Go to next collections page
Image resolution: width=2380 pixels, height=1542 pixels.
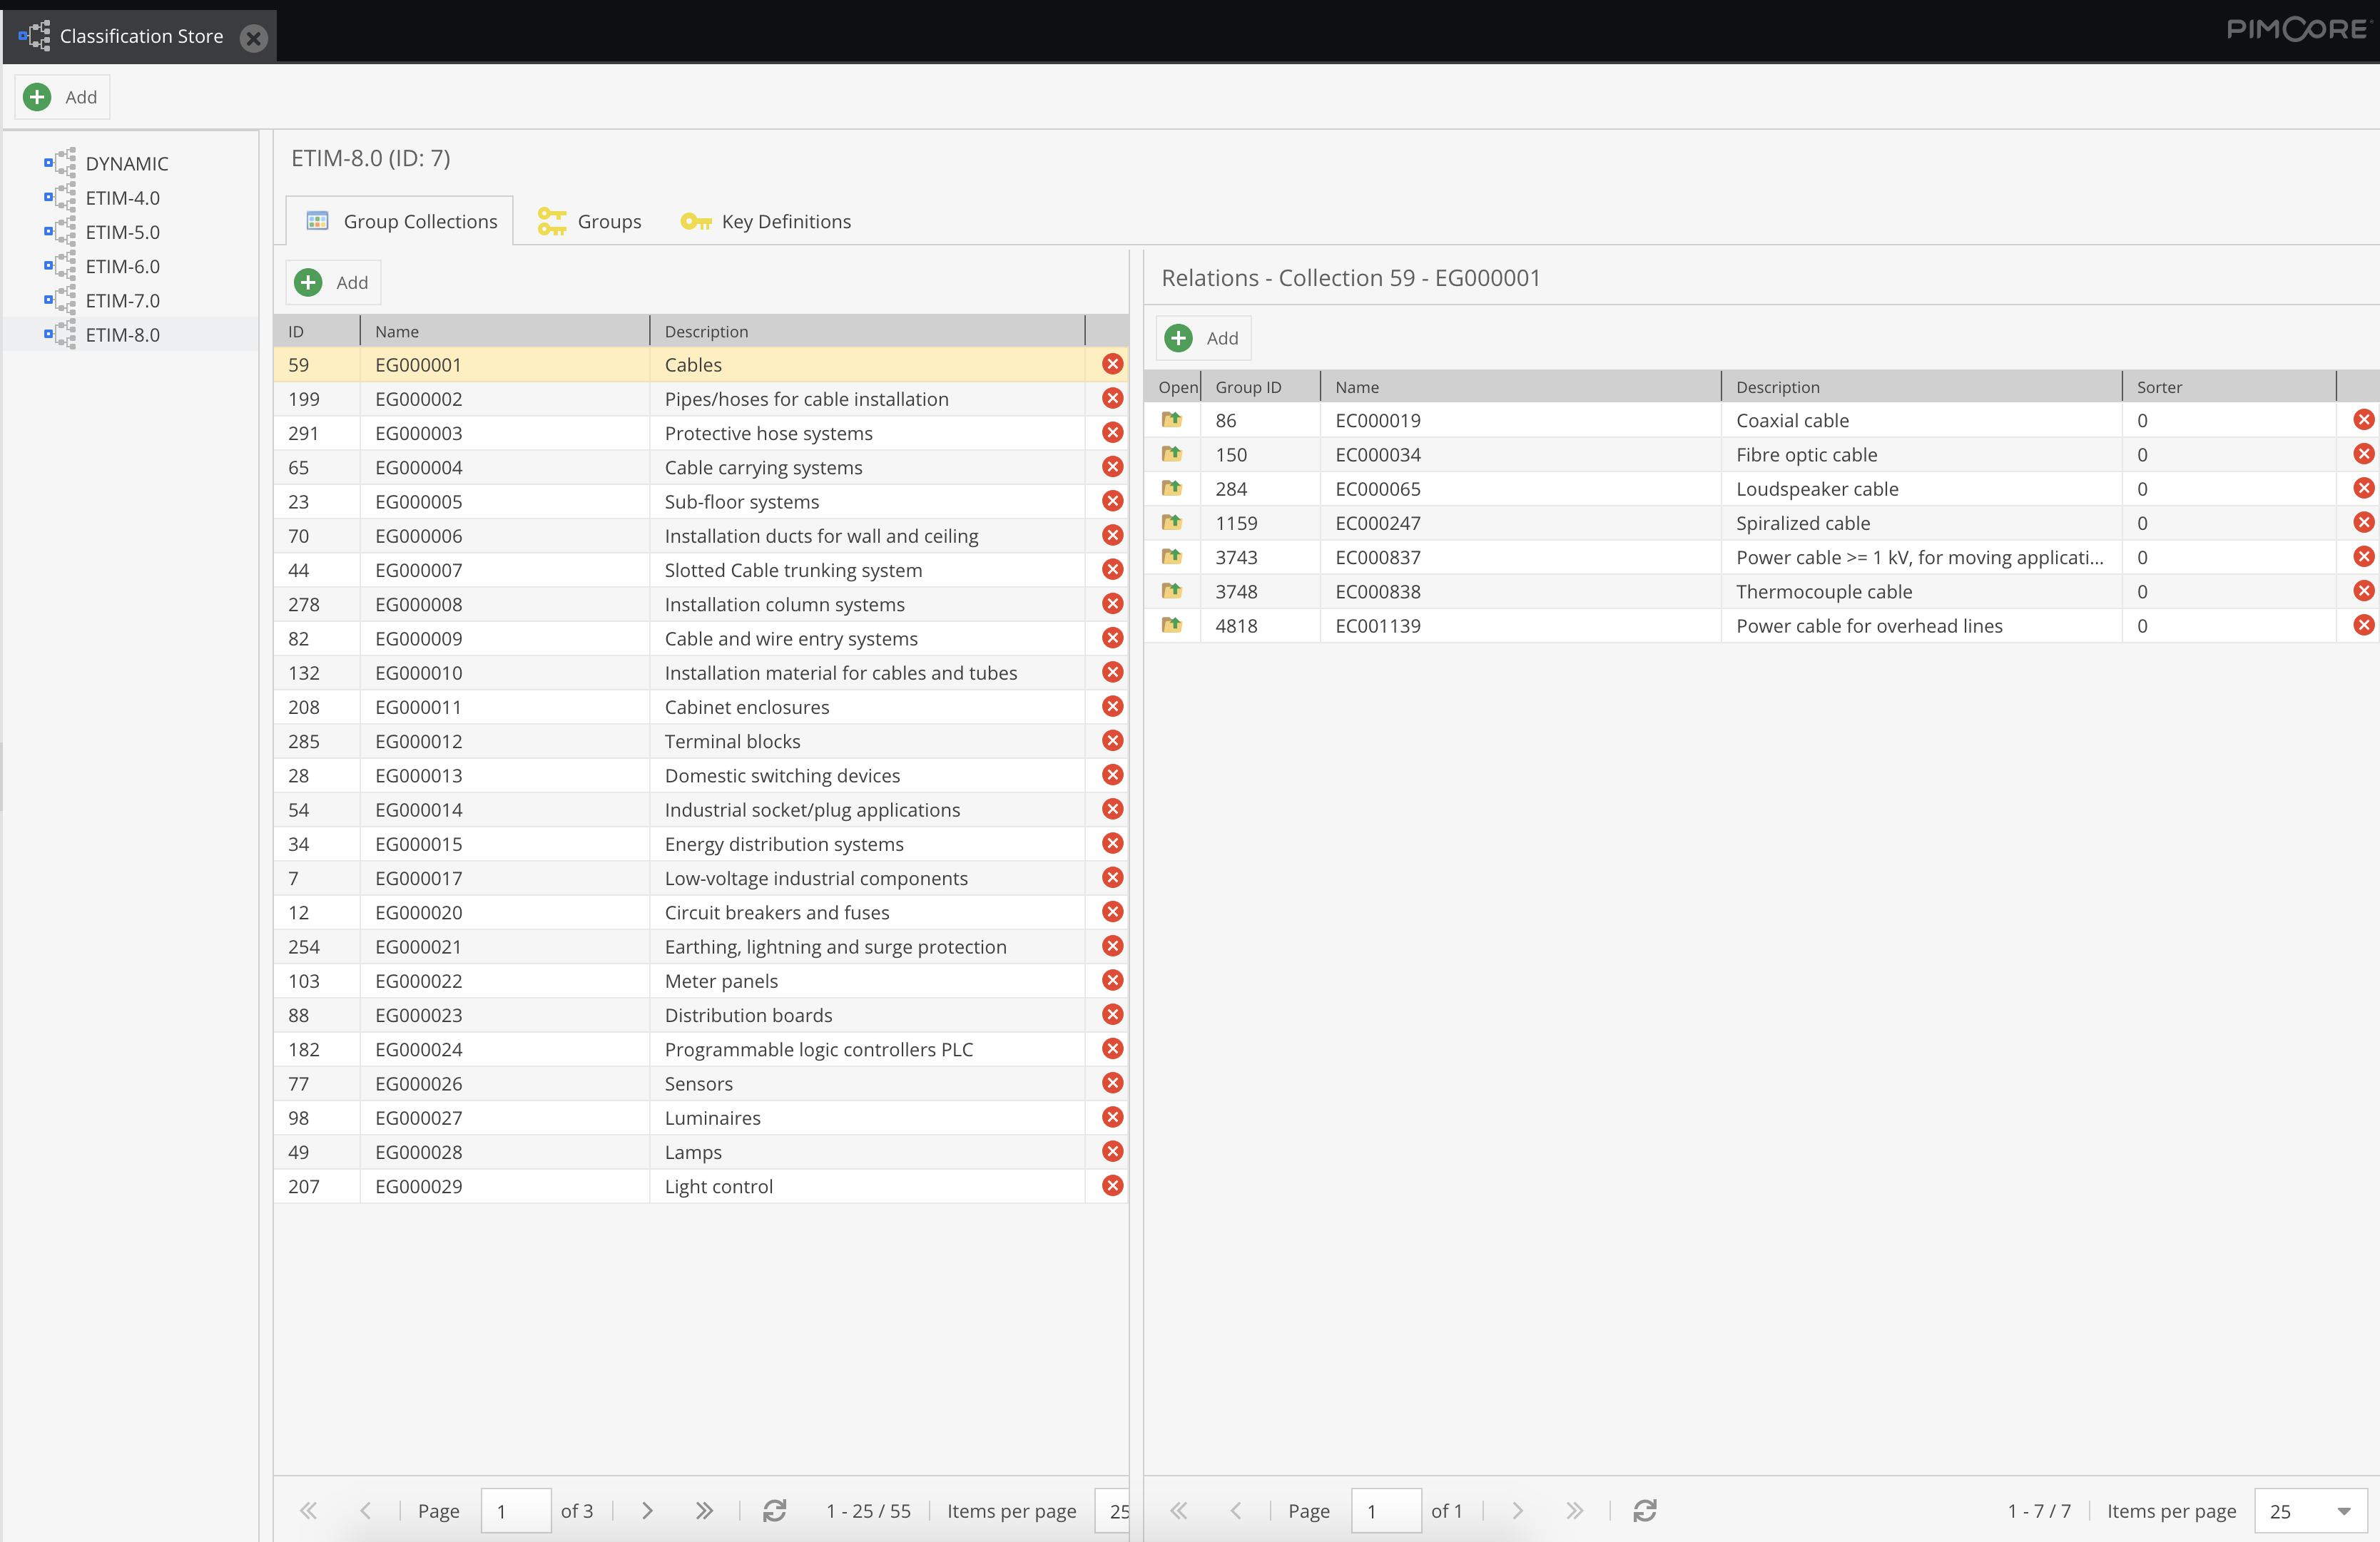[x=647, y=1510]
